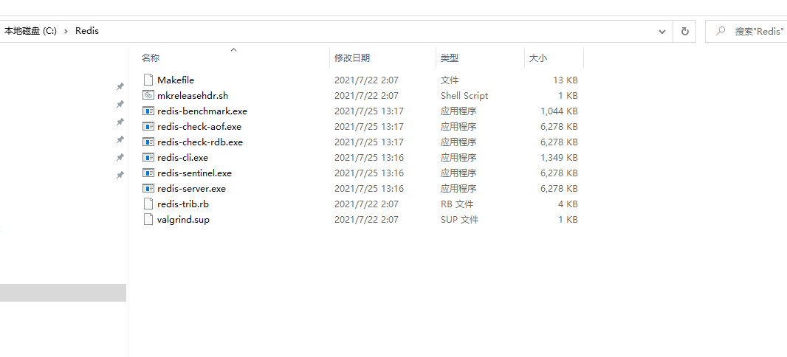The image size is (787, 357).
Task: Click the search magnifier icon
Action: click(721, 31)
